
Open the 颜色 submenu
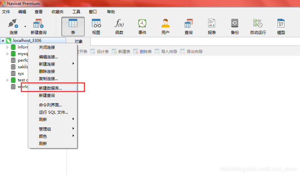(x=53, y=136)
